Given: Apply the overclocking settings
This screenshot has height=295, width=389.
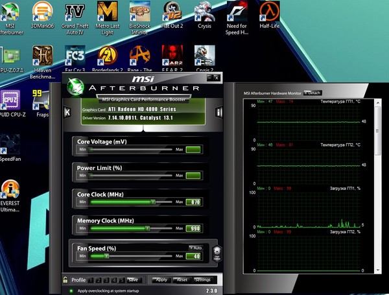Looking at the screenshot, I should point(161,280).
